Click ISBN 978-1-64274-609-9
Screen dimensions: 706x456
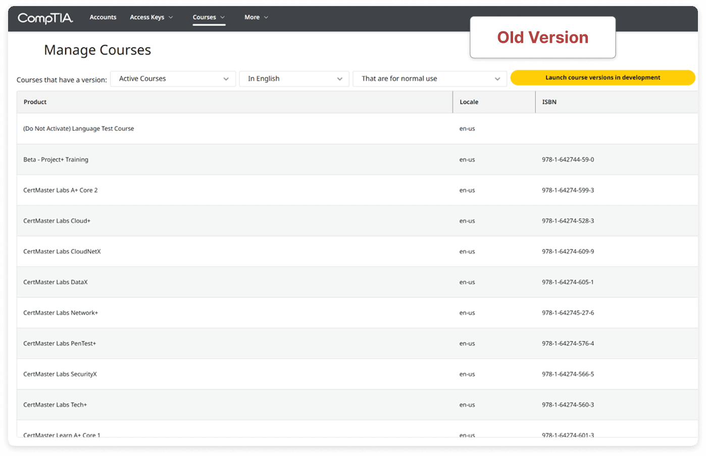pos(568,251)
